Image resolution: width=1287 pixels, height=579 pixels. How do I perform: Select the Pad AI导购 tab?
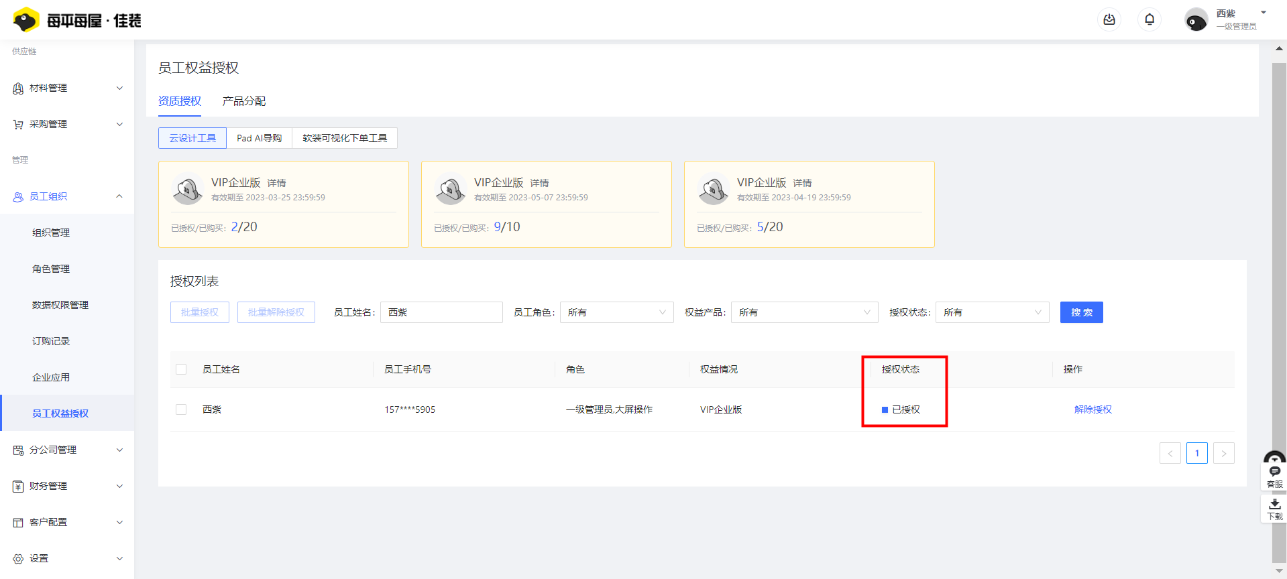[260, 138]
